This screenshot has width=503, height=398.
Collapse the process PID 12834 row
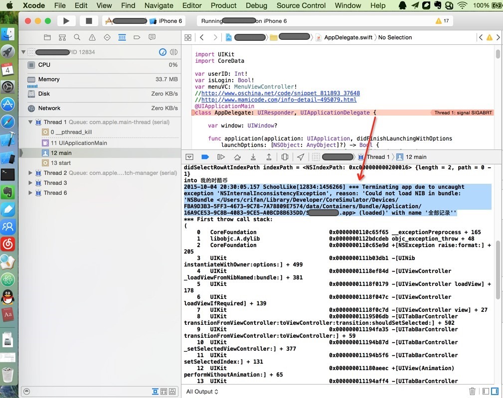pos(23,52)
